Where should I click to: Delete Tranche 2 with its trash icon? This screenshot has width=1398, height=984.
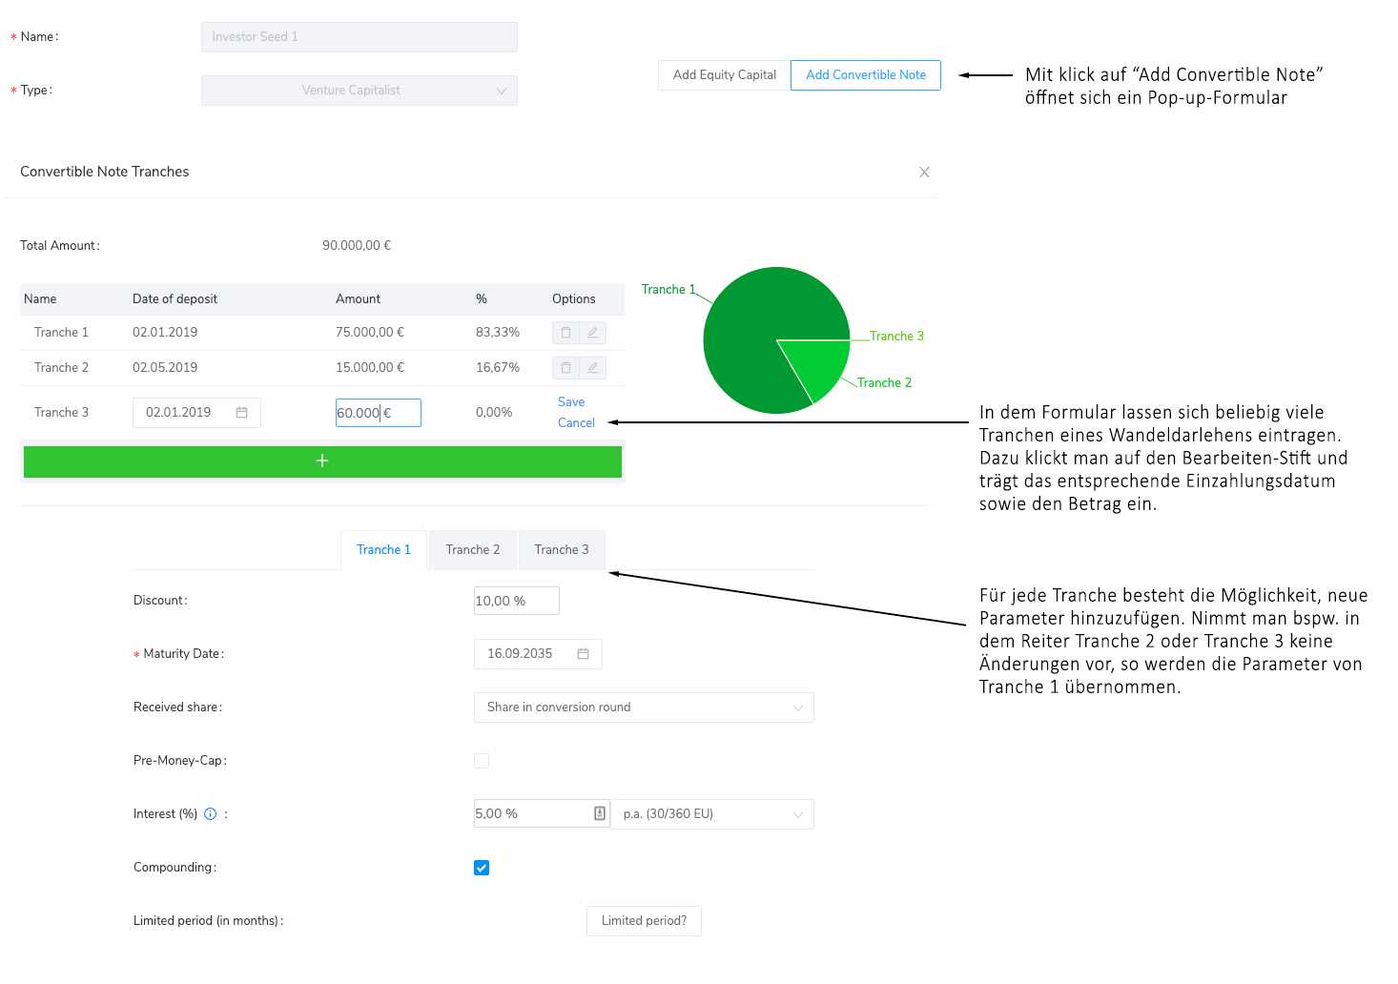pos(565,368)
